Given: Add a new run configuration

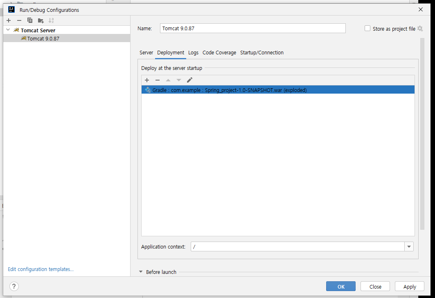Looking at the screenshot, I should [x=9, y=20].
